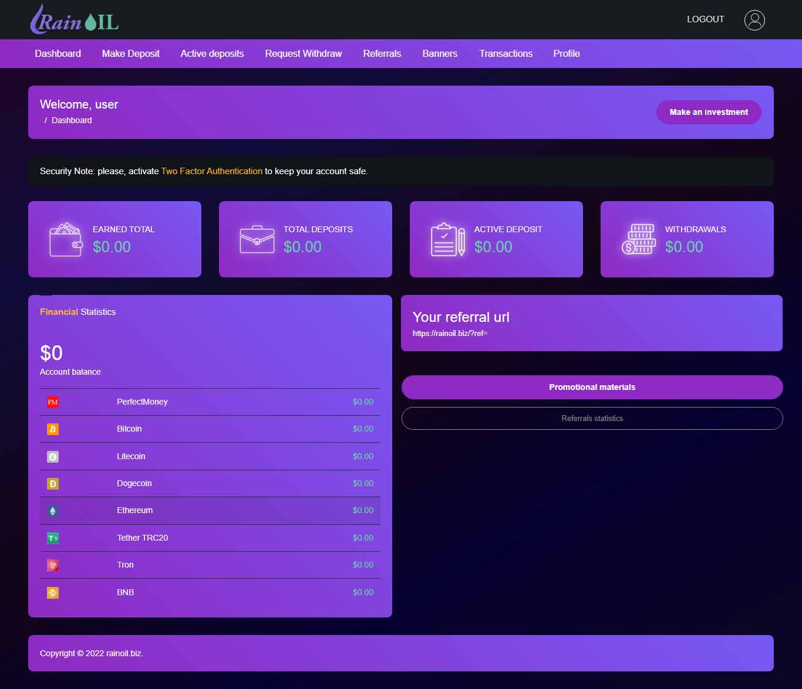The height and width of the screenshot is (689, 802).
Task: Click the Promotional materials button
Action: 592,387
